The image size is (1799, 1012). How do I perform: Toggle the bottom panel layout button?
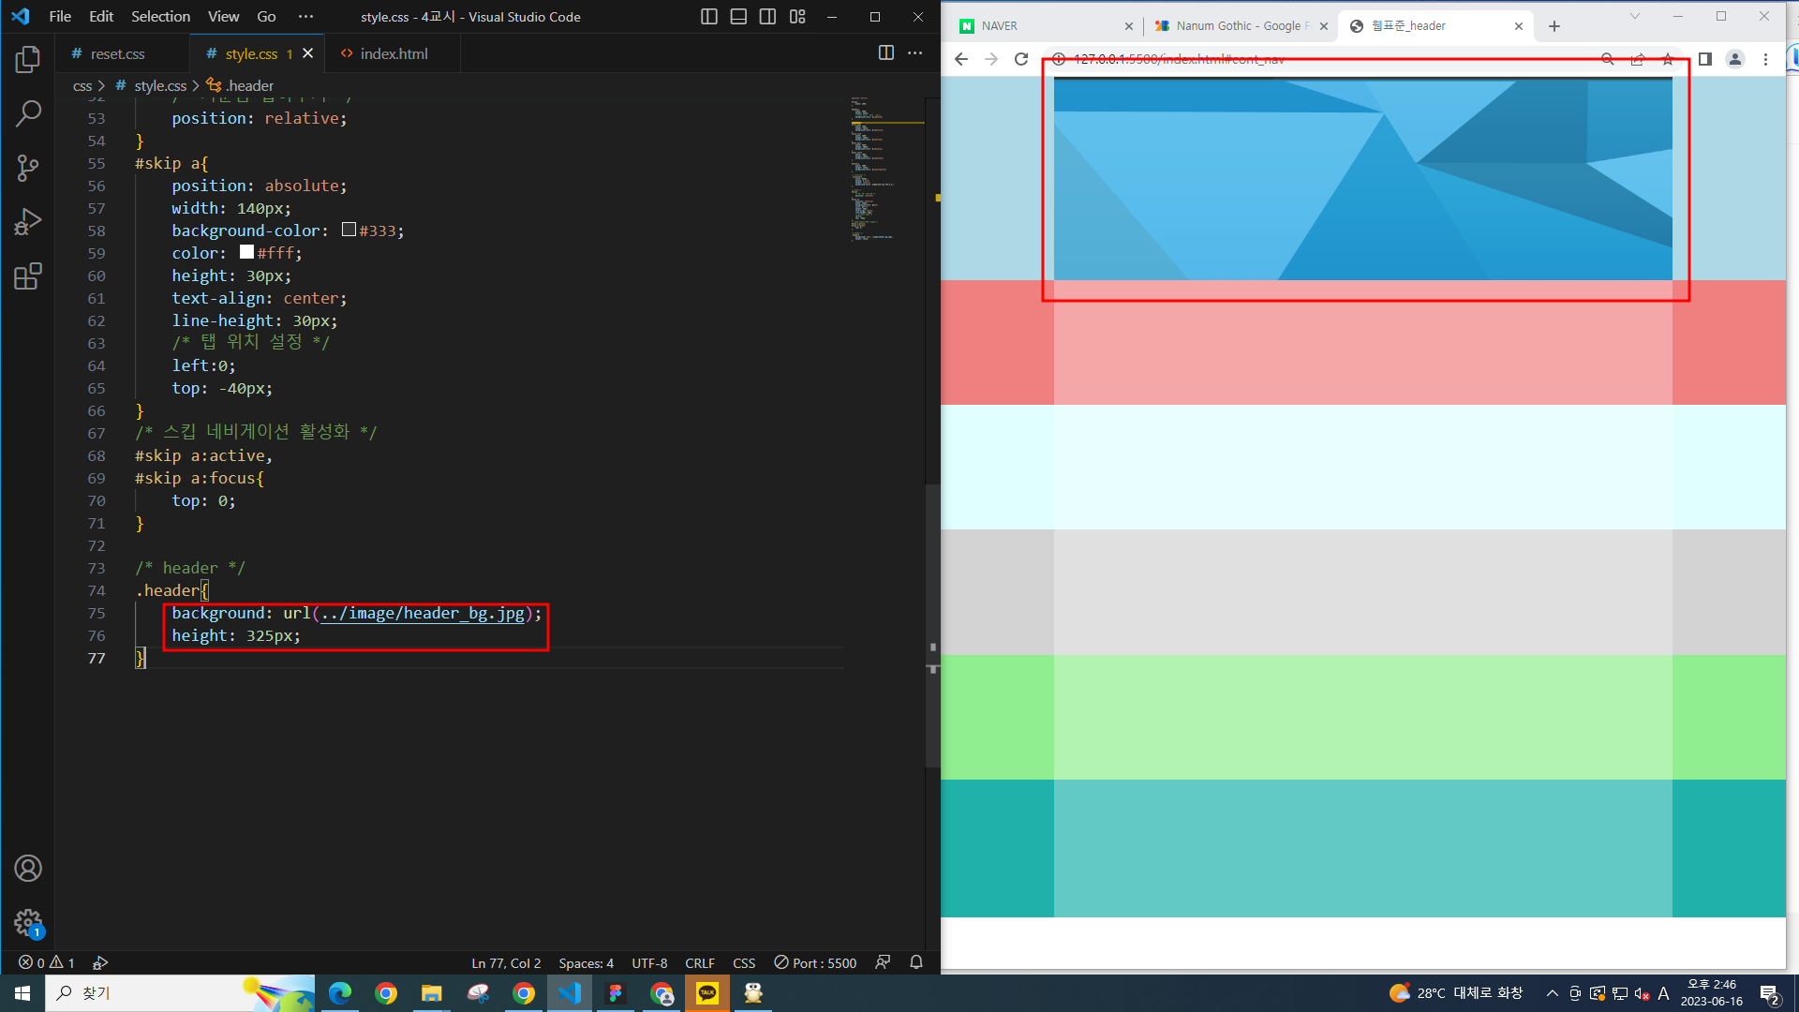point(738,17)
